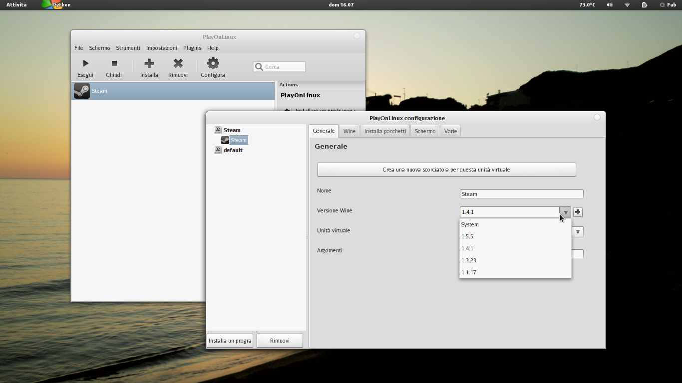Open the Unità virtuale dropdown arrow
The height and width of the screenshot is (383, 682).
578,232
